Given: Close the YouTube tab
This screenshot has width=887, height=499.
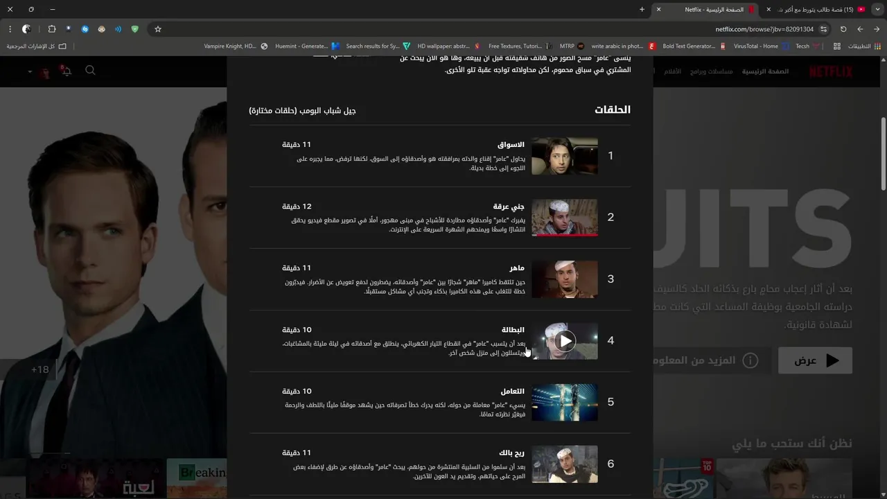Looking at the screenshot, I should click(769, 10).
